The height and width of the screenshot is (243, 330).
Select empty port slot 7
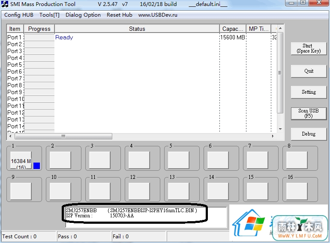tap(258, 160)
